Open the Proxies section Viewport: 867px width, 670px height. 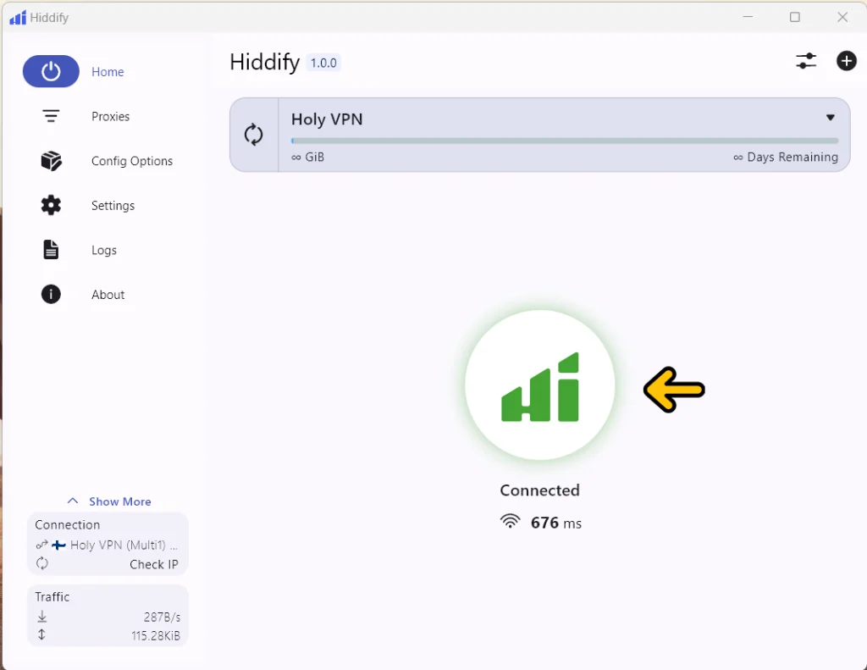tap(110, 116)
